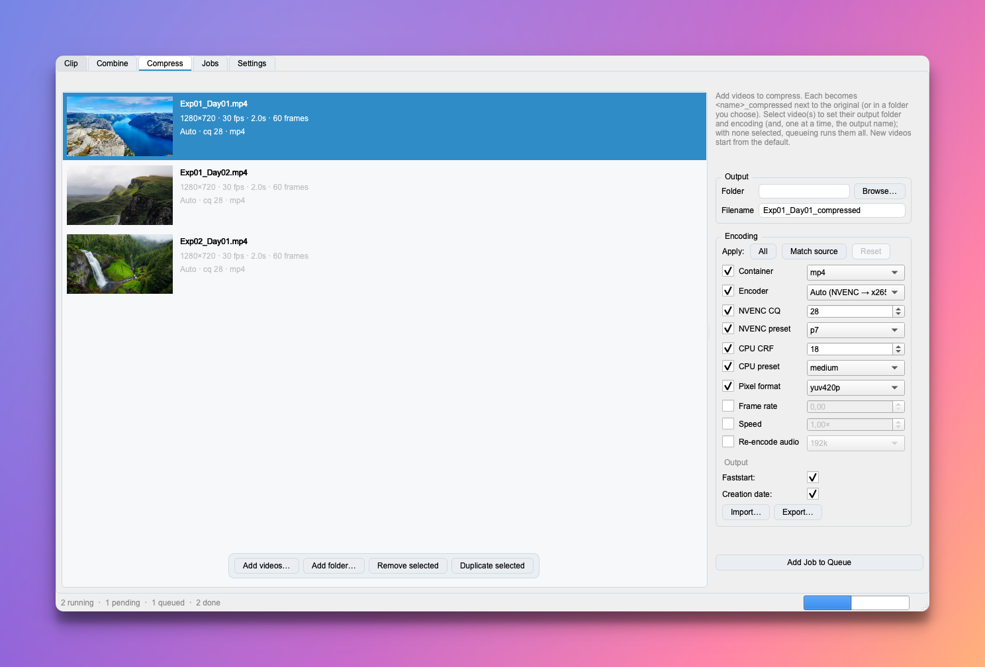Open the audio bitrate 192k dropdown
985x667 pixels.
pyautogui.click(x=855, y=443)
